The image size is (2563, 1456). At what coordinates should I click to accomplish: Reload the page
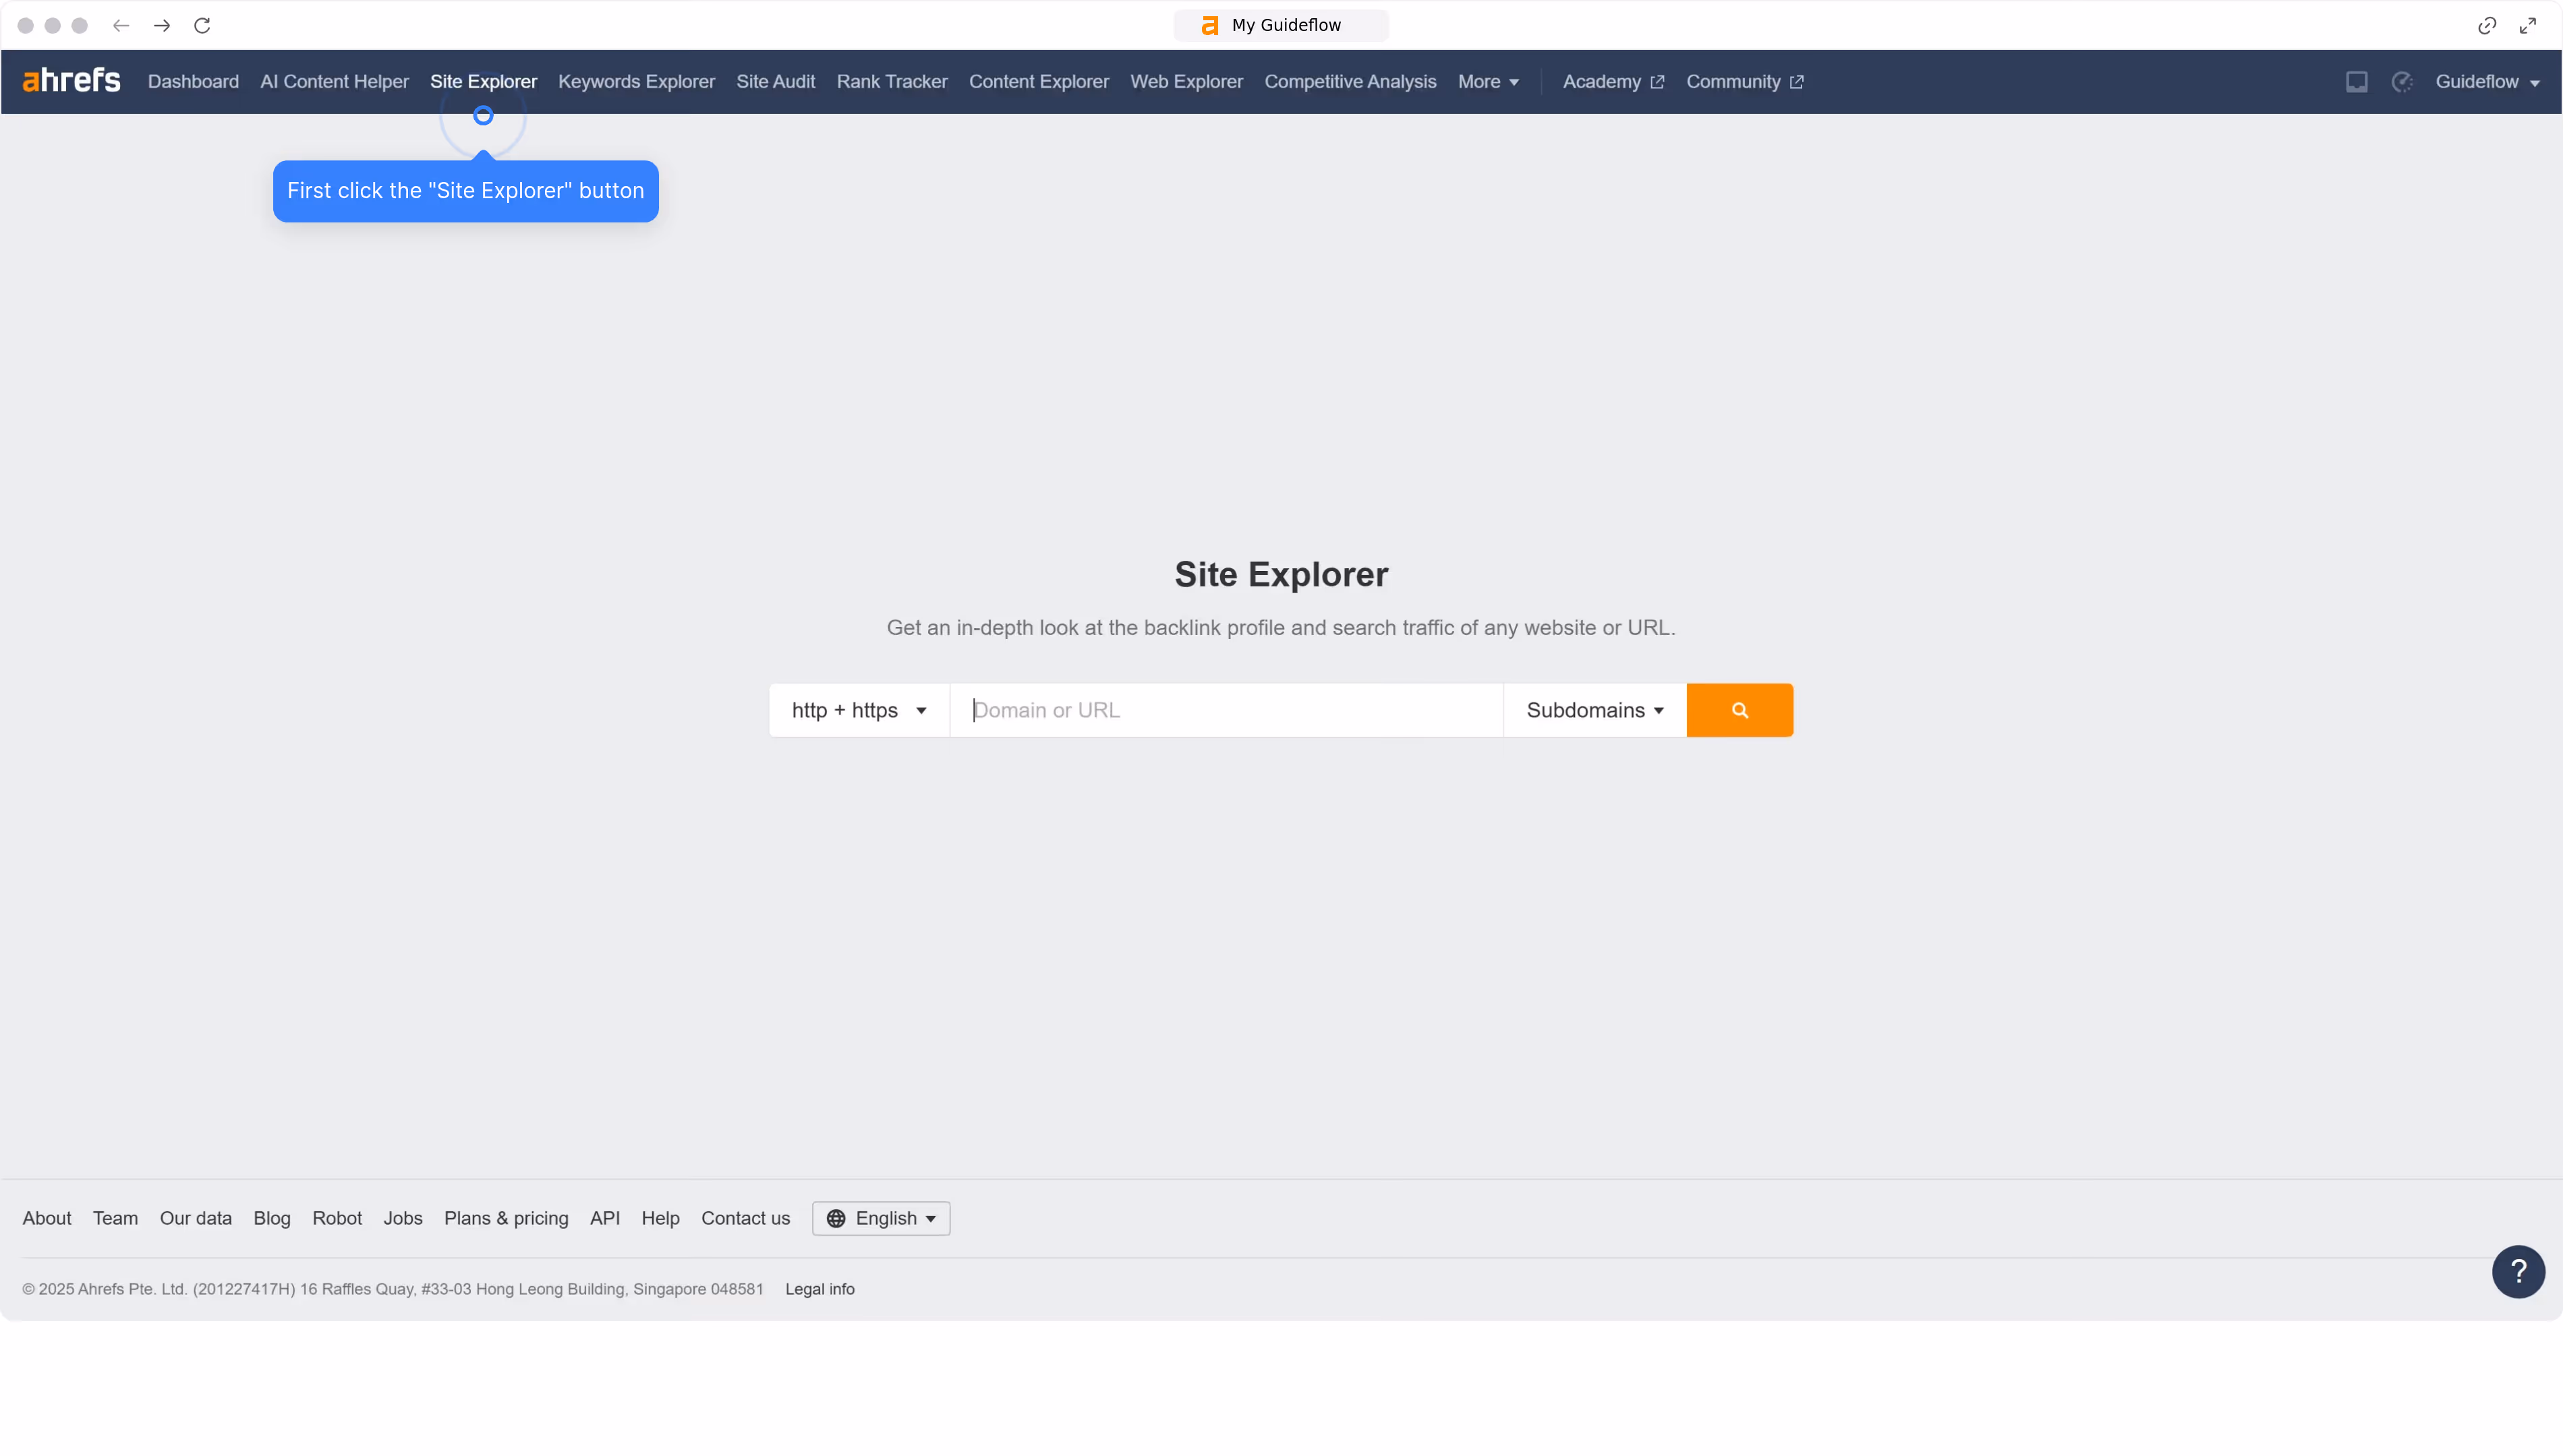click(x=202, y=26)
